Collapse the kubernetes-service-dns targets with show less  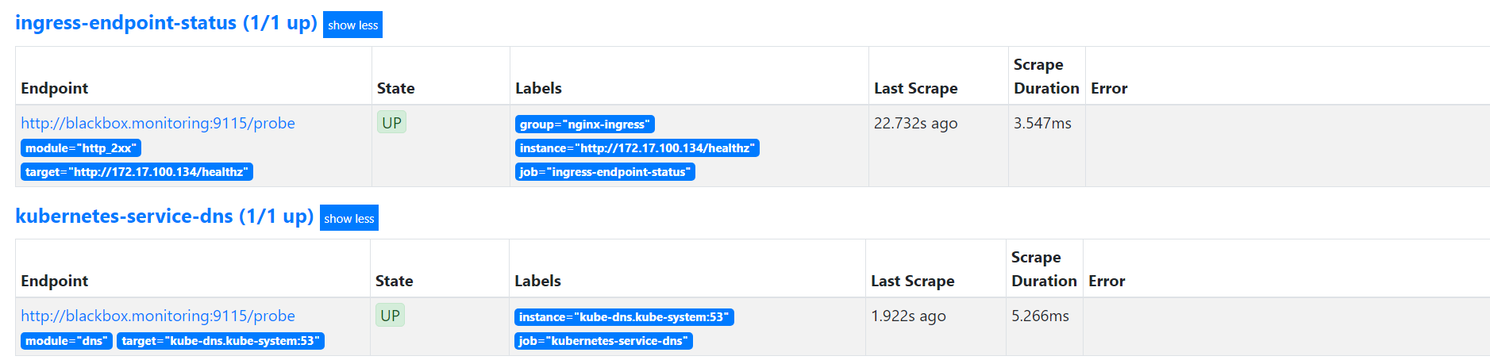click(x=348, y=218)
